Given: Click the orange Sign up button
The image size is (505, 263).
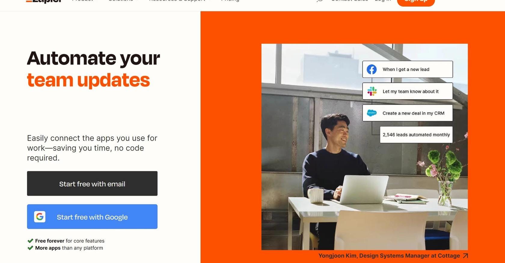Looking at the screenshot, I should [x=416, y=2].
